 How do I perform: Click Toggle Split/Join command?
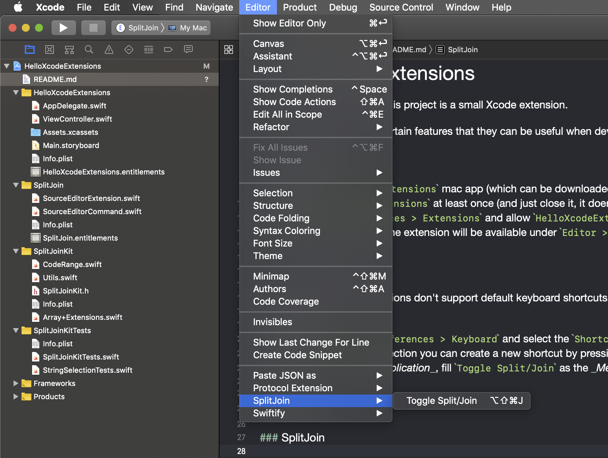pos(462,401)
